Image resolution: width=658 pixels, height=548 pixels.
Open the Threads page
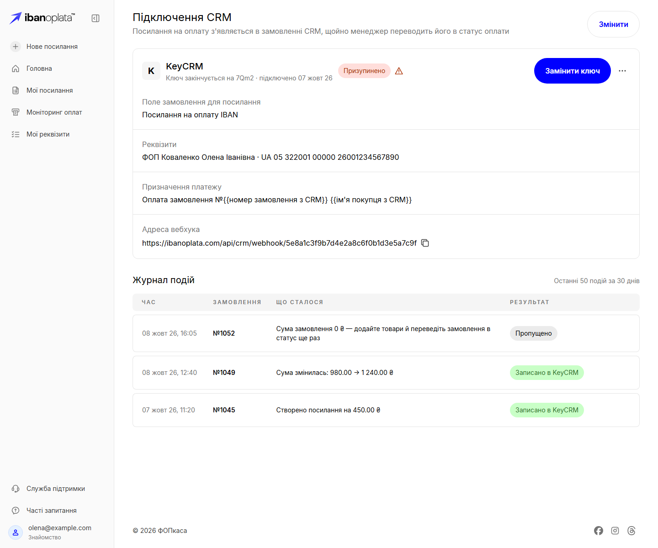[x=631, y=531]
